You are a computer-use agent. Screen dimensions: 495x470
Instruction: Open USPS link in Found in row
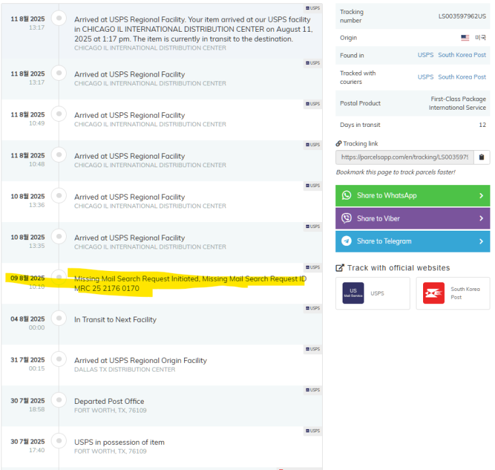tap(426, 55)
